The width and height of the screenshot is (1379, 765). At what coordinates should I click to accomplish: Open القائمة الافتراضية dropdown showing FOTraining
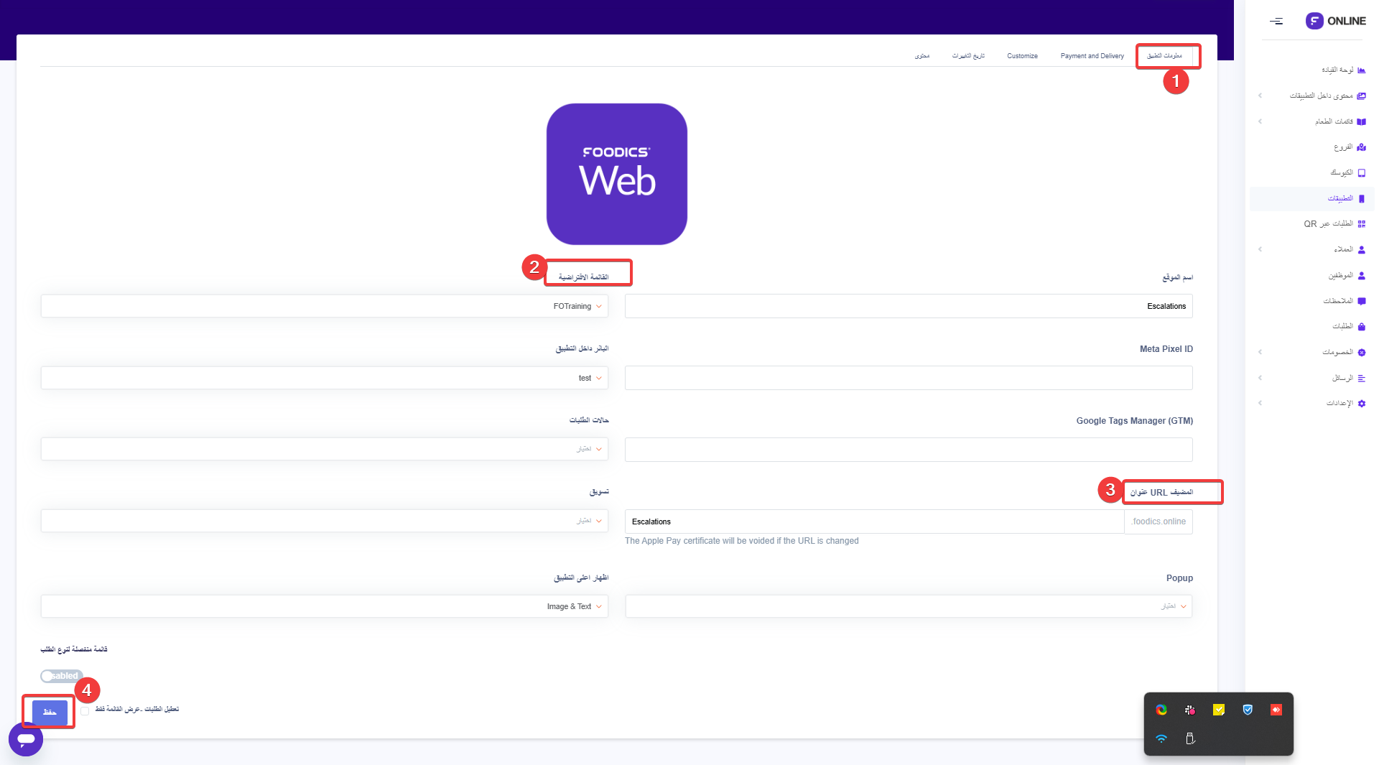tap(325, 306)
